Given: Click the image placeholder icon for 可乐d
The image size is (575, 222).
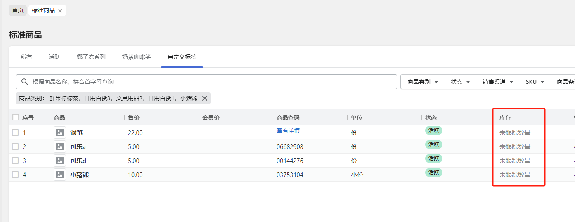Looking at the screenshot, I should (x=60, y=161).
